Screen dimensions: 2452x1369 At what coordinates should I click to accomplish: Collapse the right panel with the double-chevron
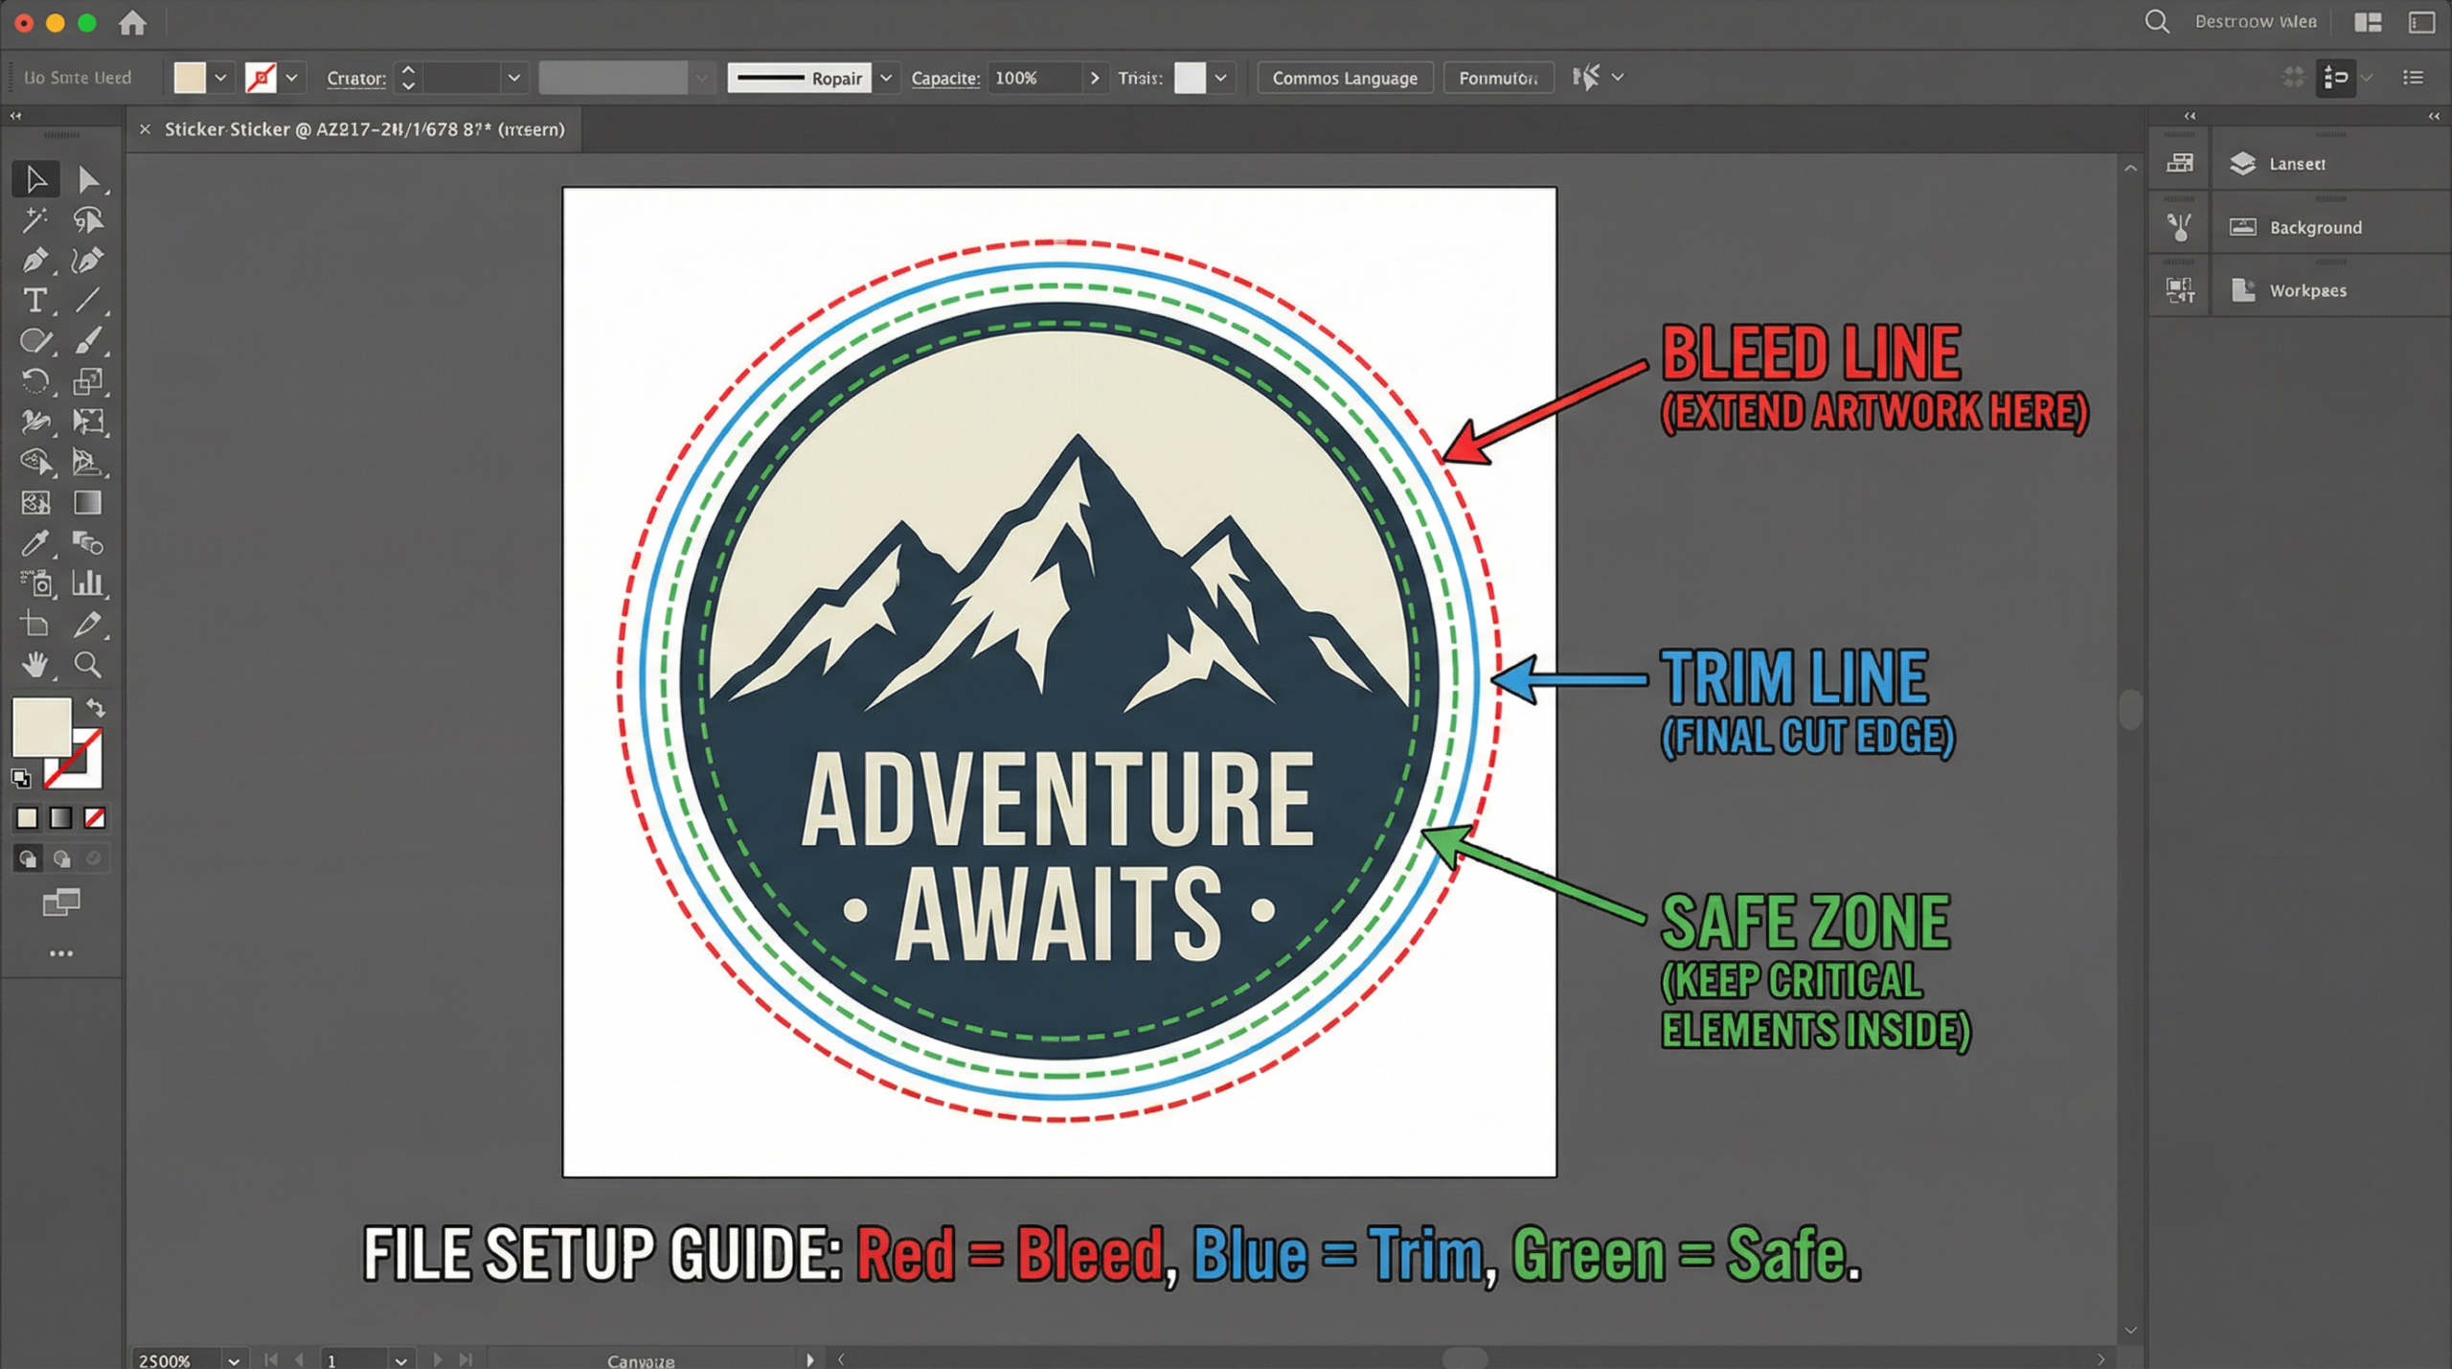[2434, 116]
